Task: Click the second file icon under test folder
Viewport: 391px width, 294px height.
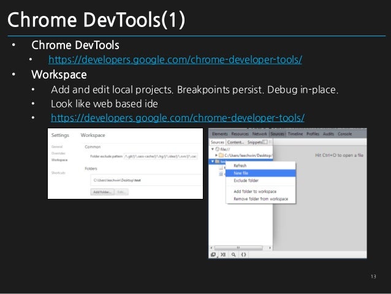Action: pyautogui.click(x=221, y=174)
